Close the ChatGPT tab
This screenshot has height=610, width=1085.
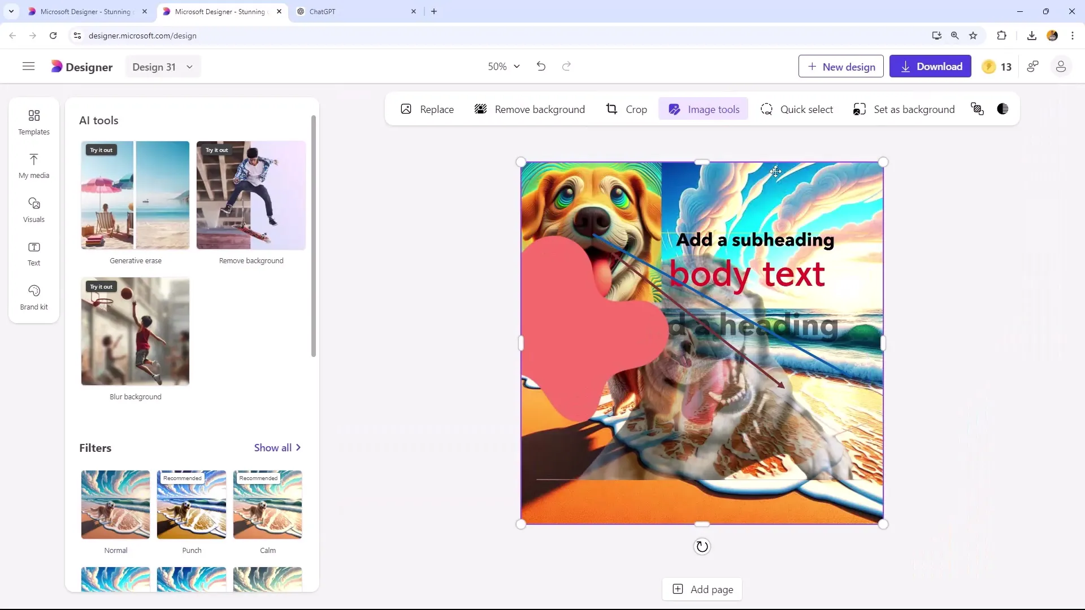(414, 11)
